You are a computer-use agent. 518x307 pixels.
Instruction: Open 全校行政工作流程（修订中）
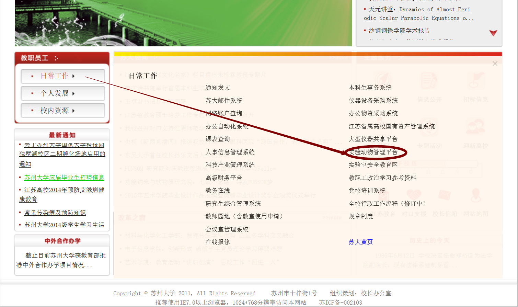(389, 204)
